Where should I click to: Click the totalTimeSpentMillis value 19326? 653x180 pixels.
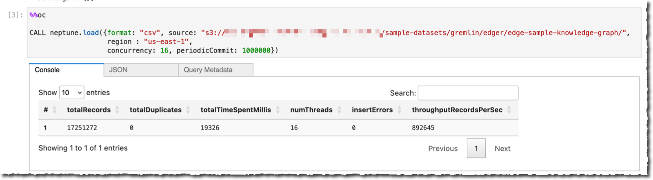(x=210, y=128)
